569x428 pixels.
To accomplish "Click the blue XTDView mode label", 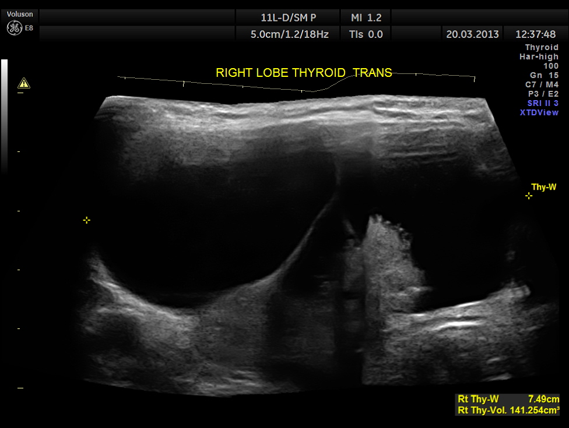I will pyautogui.click(x=539, y=112).
